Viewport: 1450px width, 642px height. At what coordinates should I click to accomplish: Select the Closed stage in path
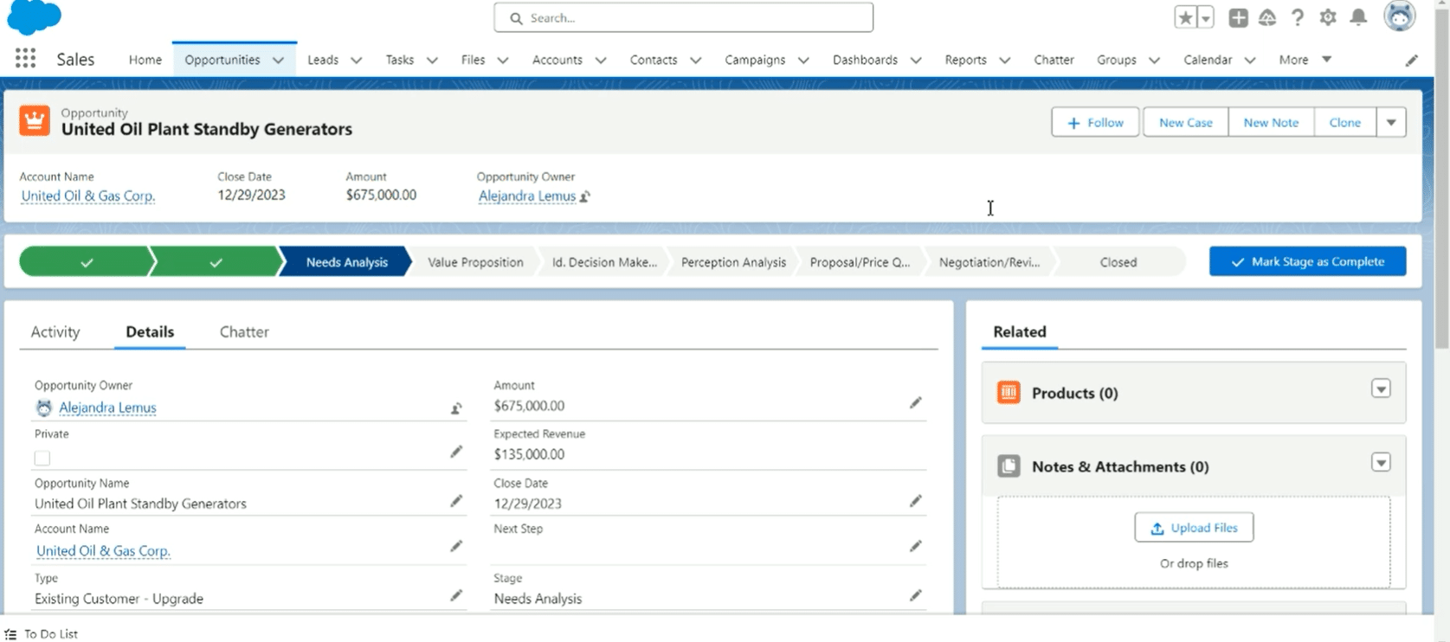1118,262
